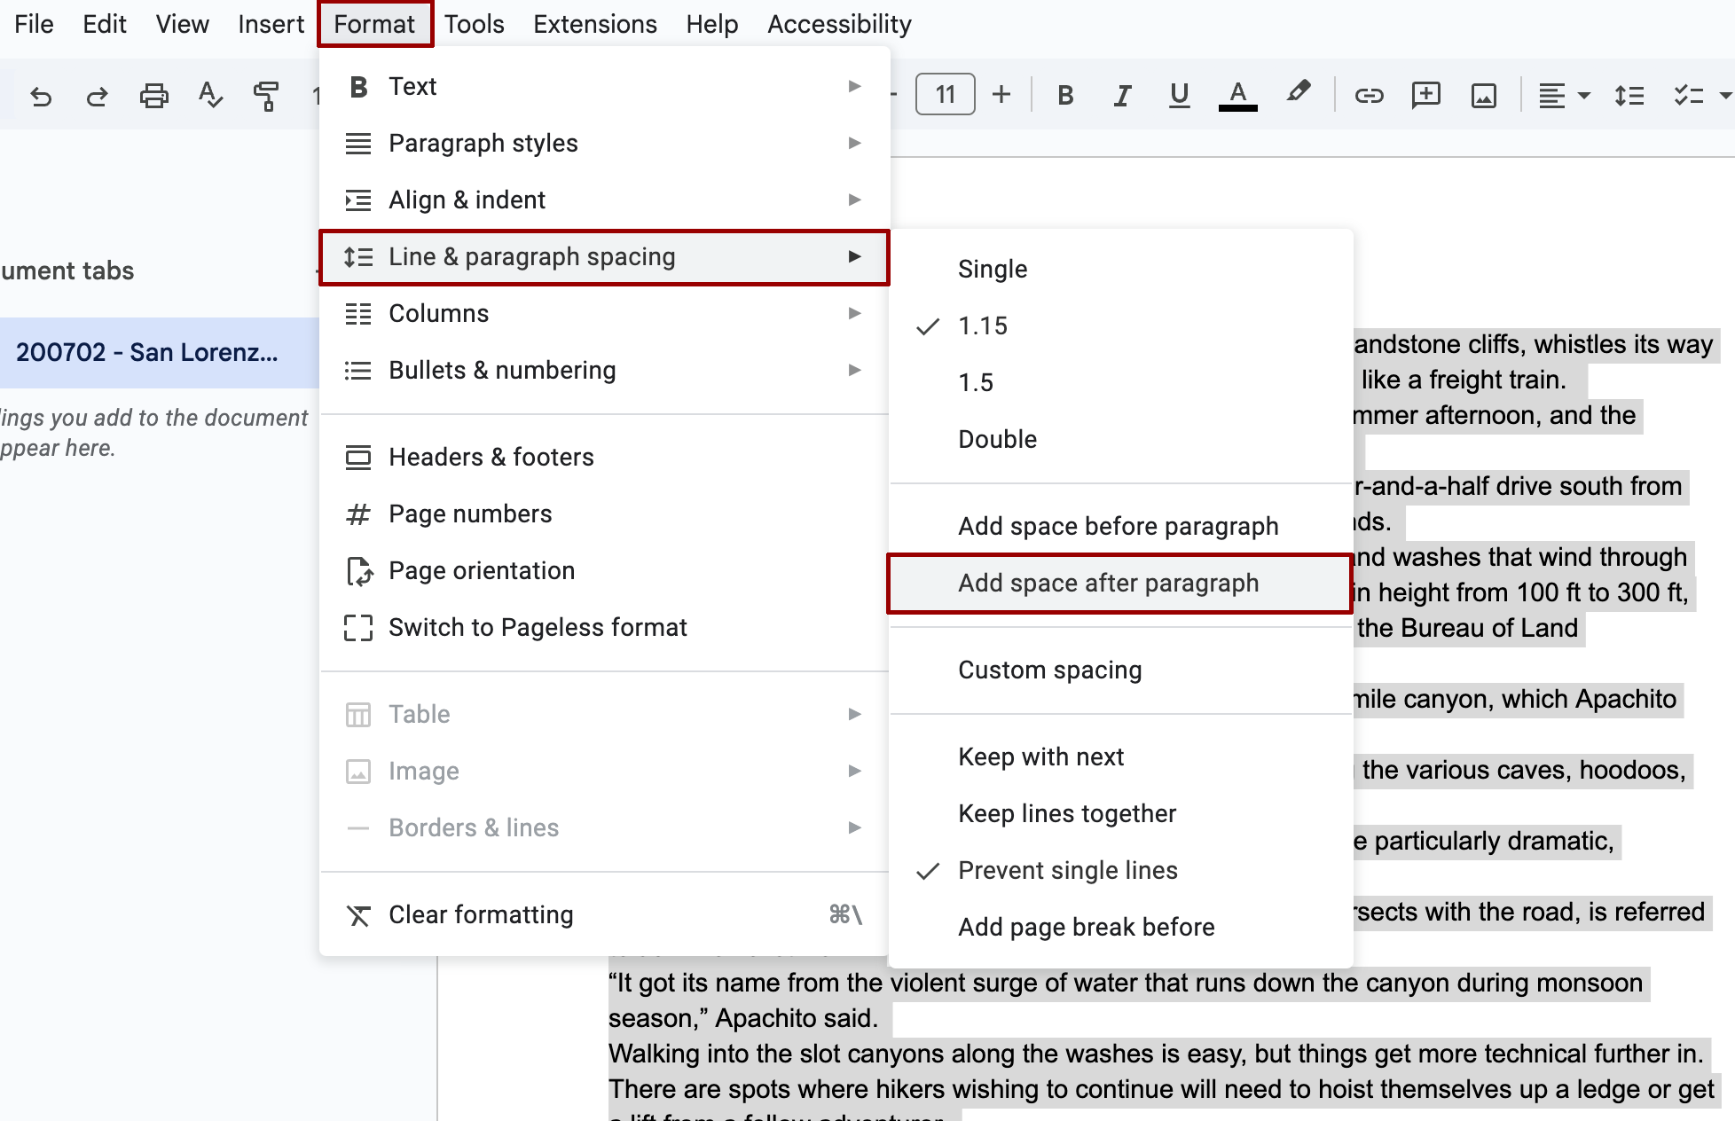Select 1.15 line spacing option
Viewport: 1735px width, 1121px height.
983,325
